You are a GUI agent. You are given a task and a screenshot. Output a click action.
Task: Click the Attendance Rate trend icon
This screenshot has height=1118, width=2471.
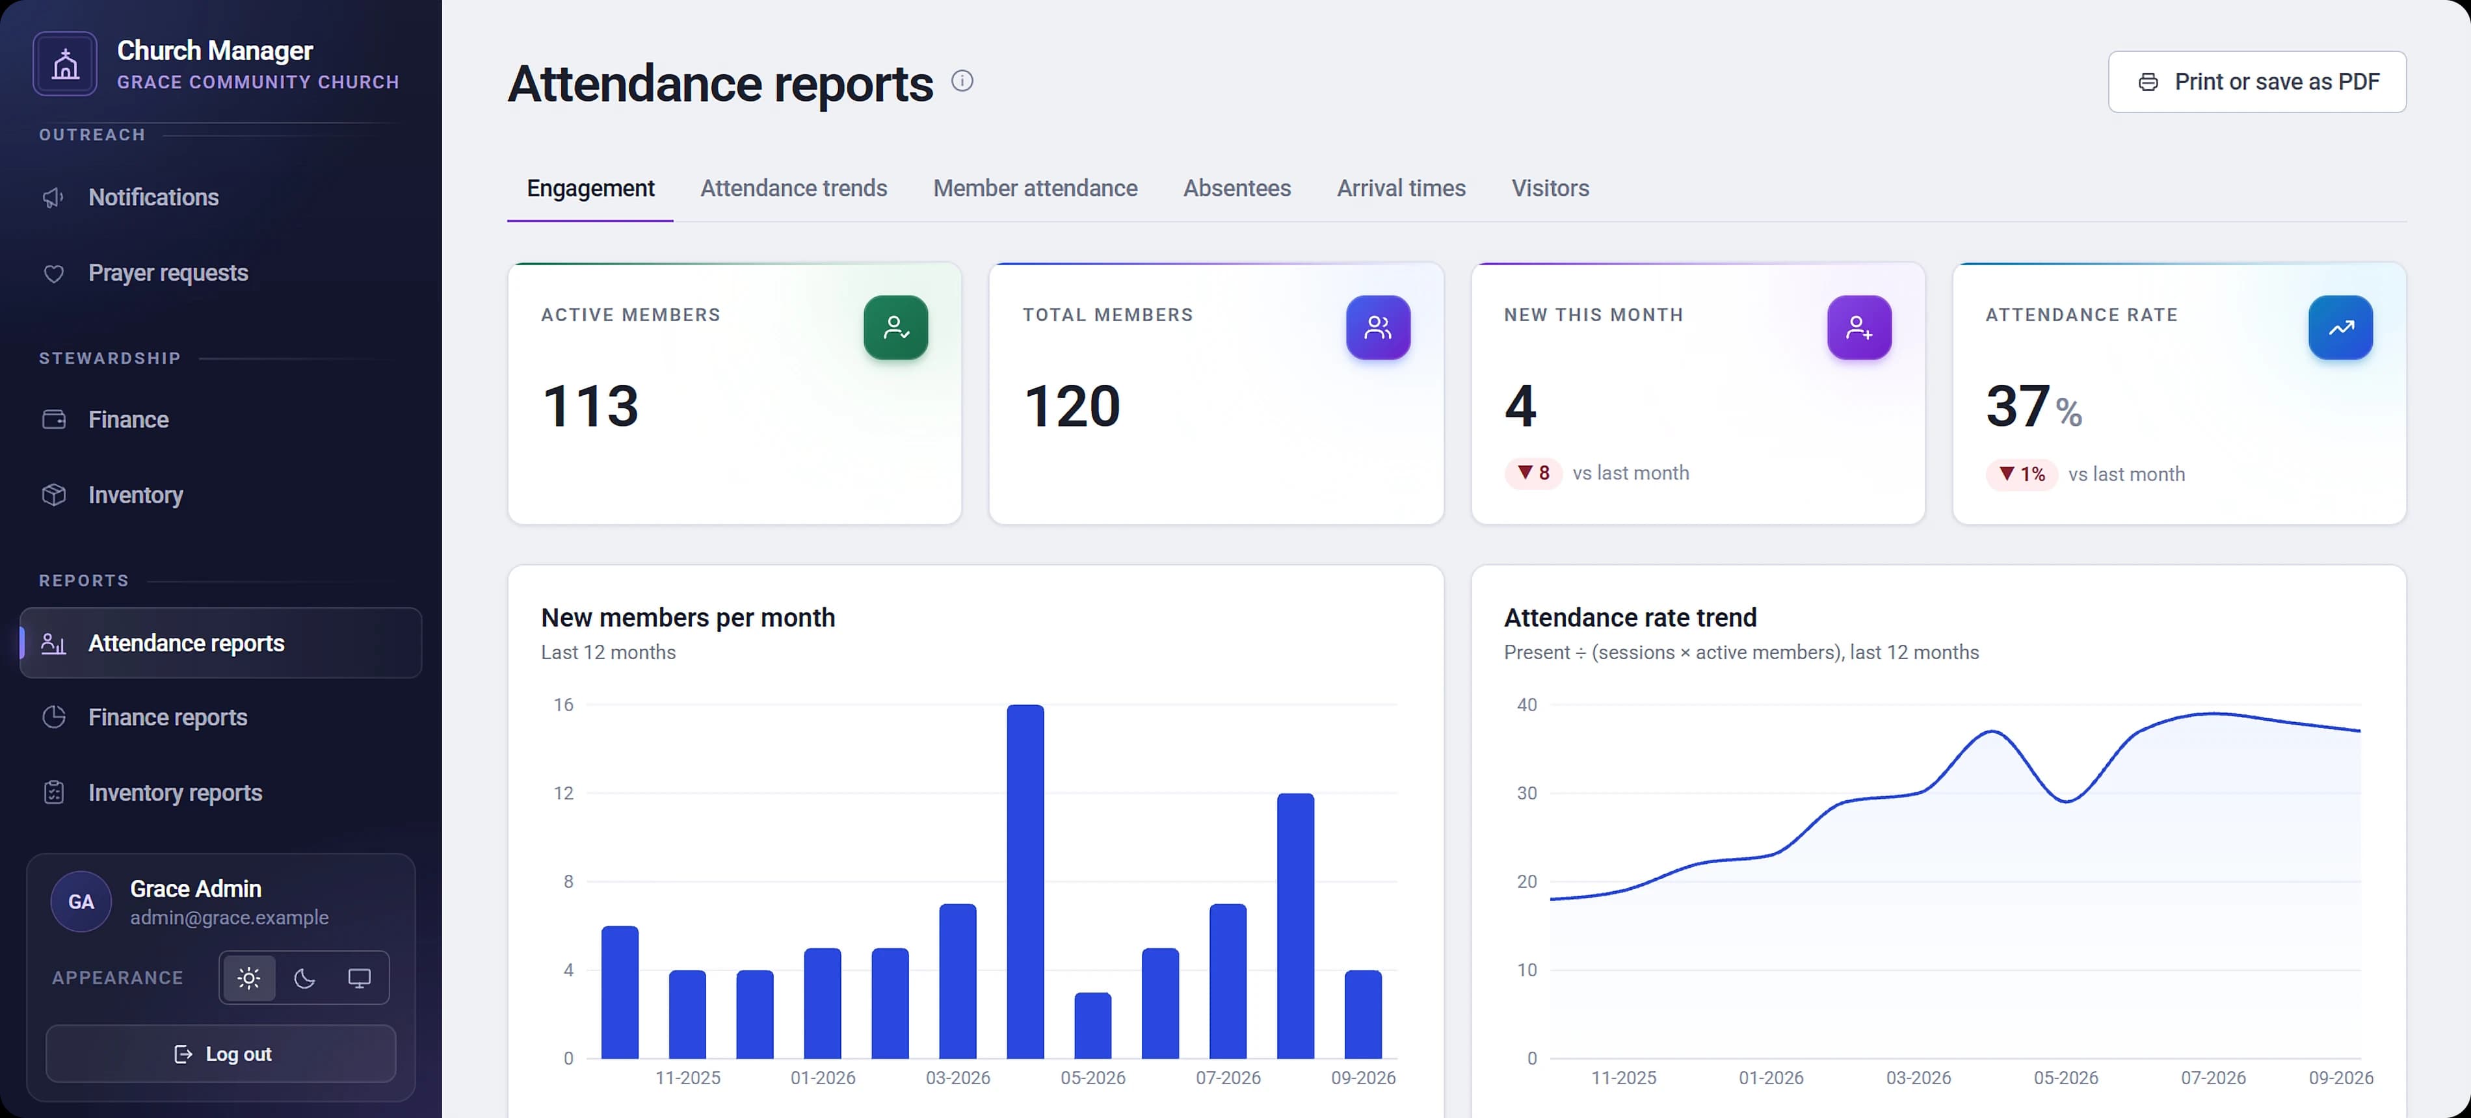point(2340,328)
